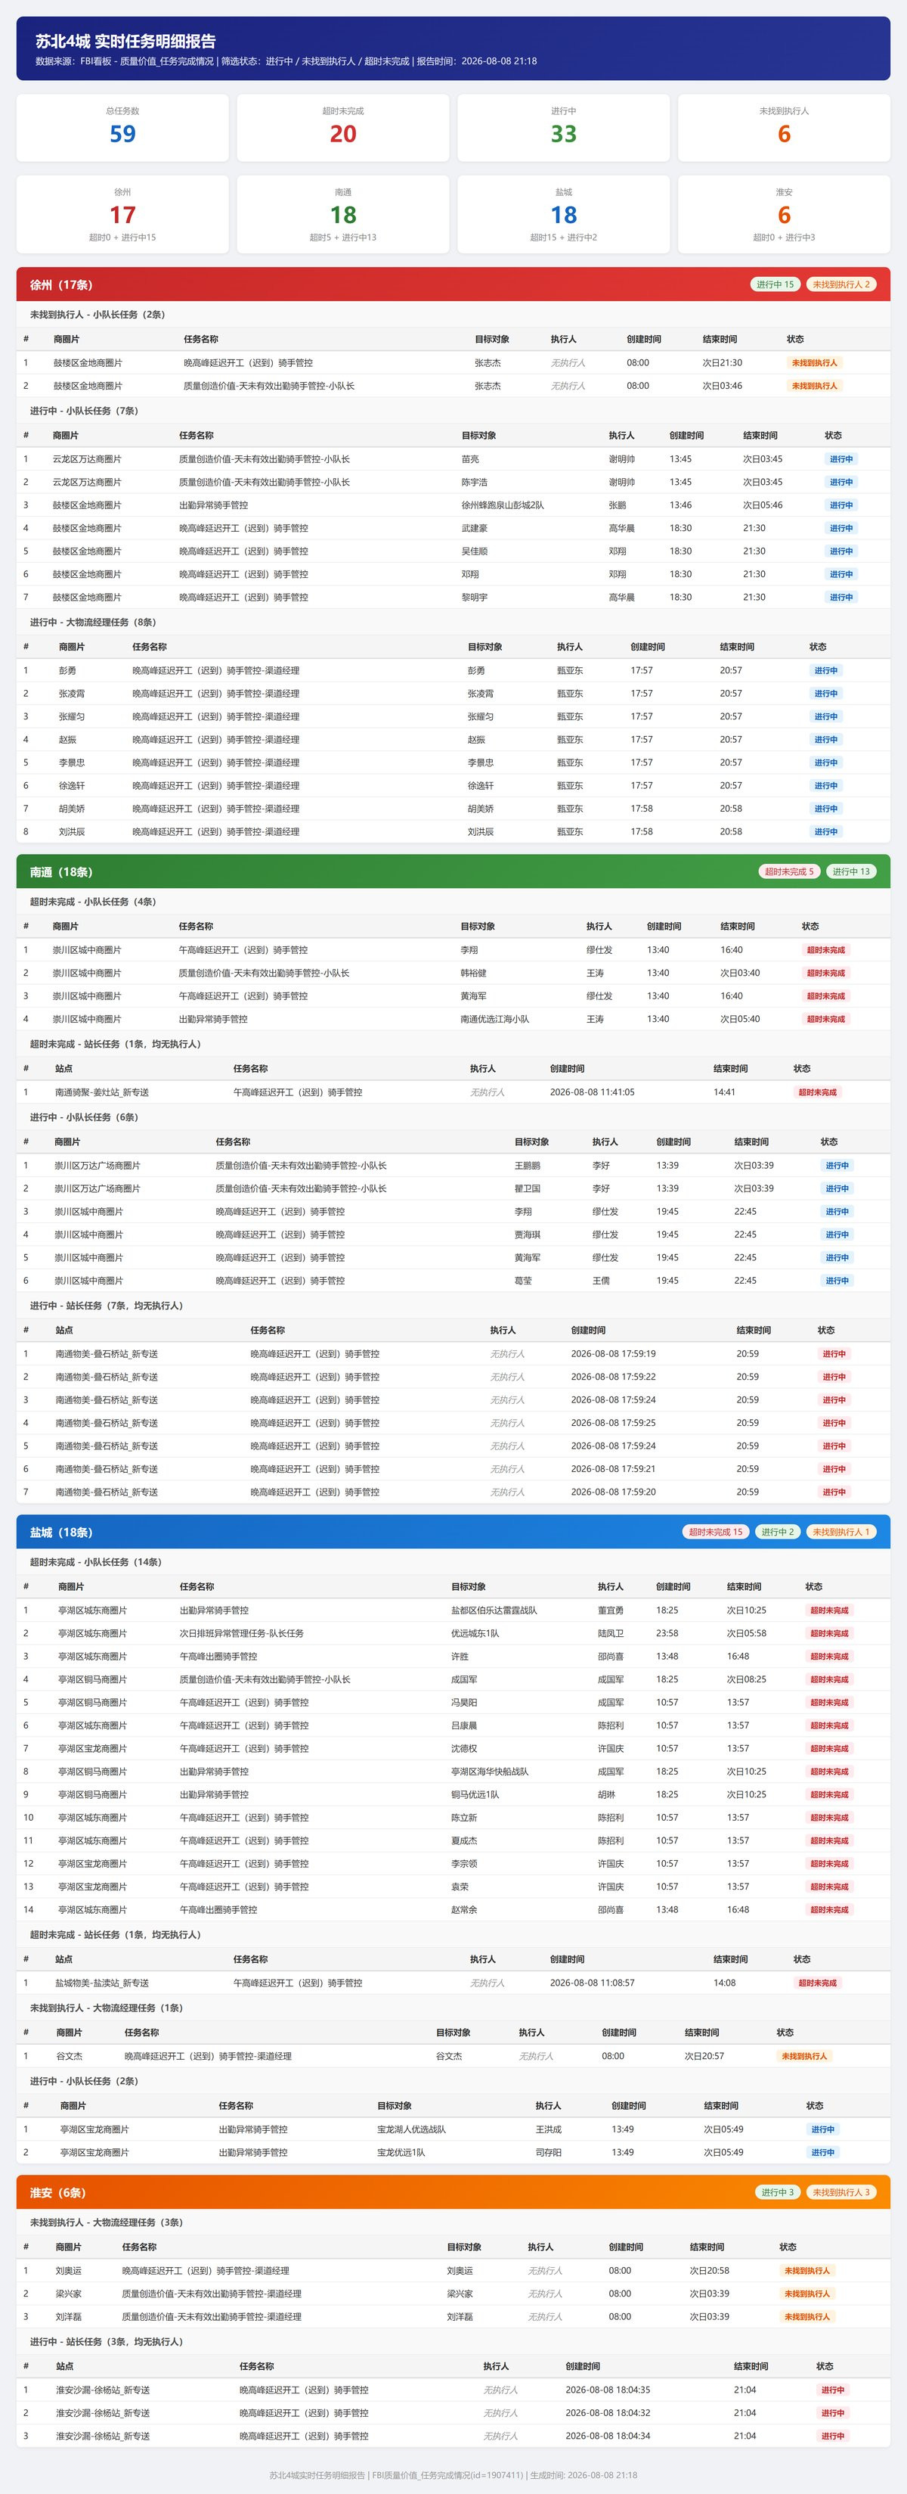Click target cell 韩裕健 in 南通 table
The height and width of the screenshot is (2494, 907).
(x=474, y=973)
